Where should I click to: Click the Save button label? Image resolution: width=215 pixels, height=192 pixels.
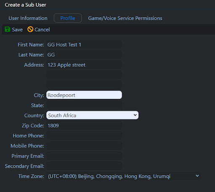click(17, 30)
